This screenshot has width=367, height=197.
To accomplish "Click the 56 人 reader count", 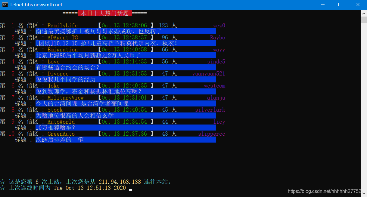I will 170,62.
